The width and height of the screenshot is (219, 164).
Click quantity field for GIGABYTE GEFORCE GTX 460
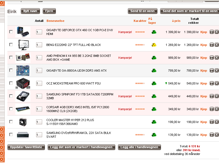coord(39,32)
